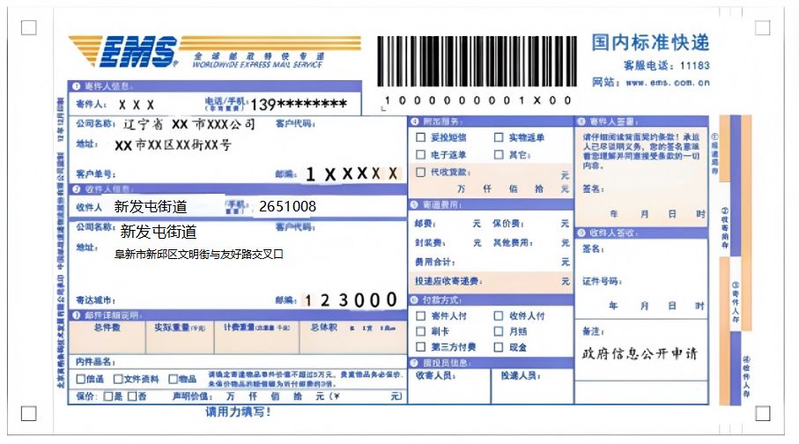Click the 邮件详细说明 section header
The image size is (799, 444).
pyautogui.click(x=238, y=315)
